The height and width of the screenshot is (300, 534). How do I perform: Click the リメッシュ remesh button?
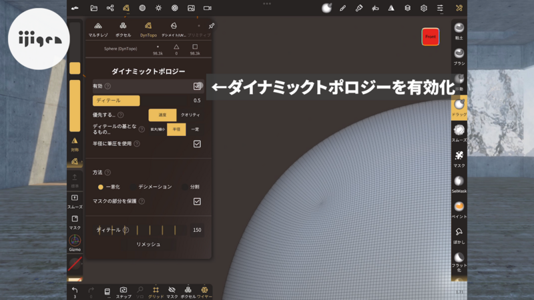click(x=148, y=244)
